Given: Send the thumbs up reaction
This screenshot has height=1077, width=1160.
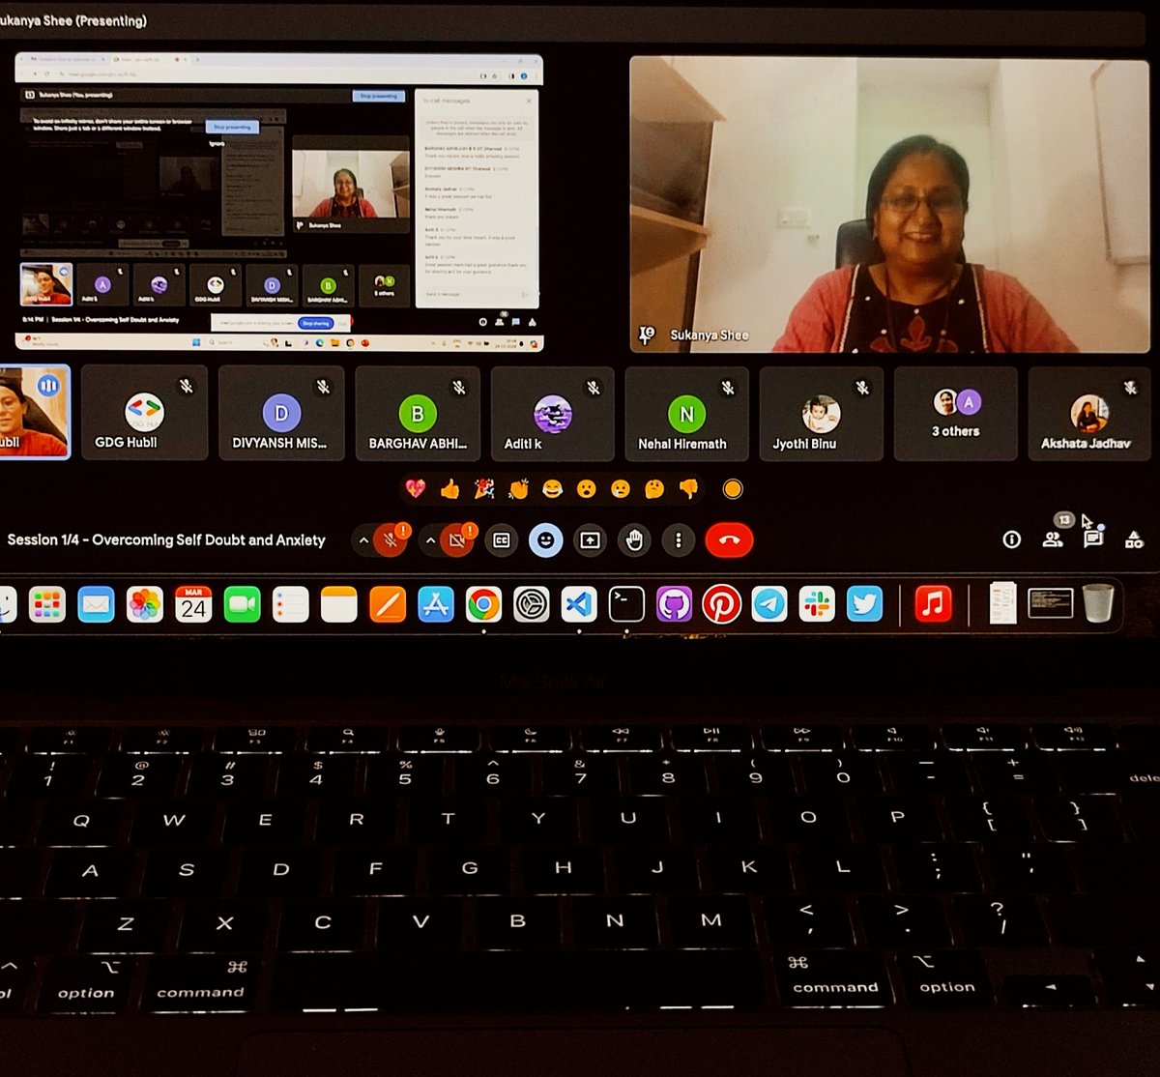Looking at the screenshot, I should point(449,489).
